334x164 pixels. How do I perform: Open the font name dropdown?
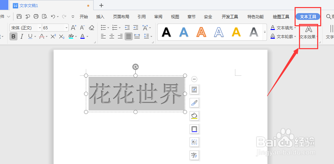40,28
